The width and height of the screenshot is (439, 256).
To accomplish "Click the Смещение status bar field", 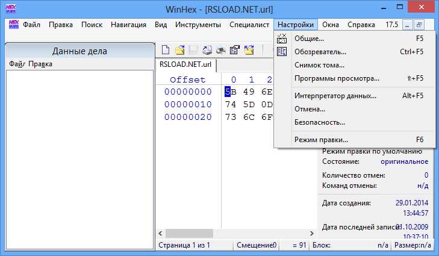I will pos(257,245).
